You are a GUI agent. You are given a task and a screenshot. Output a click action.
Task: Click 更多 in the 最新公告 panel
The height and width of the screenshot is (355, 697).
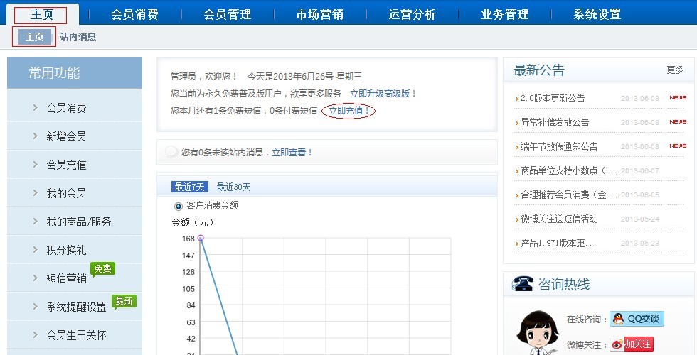(675, 70)
